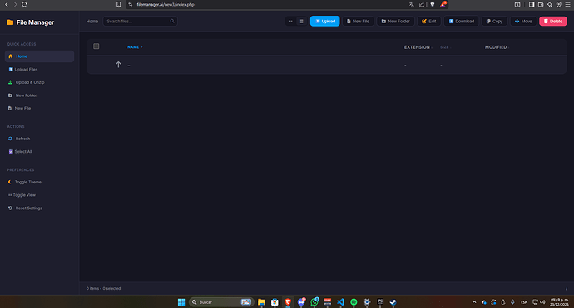574x308 pixels.
Task: Open Home in the sidebar
Action: click(40, 56)
